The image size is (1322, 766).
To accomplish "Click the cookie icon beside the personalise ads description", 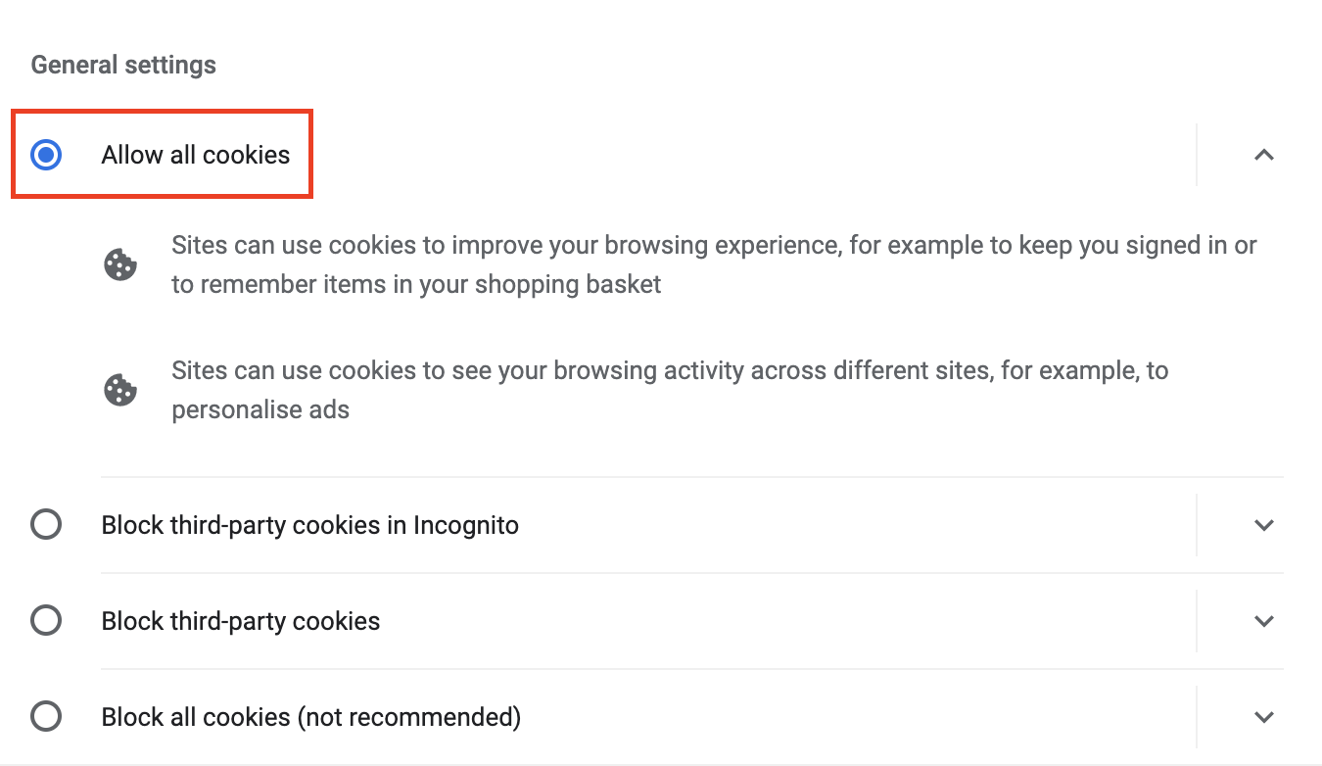I will click(x=120, y=390).
